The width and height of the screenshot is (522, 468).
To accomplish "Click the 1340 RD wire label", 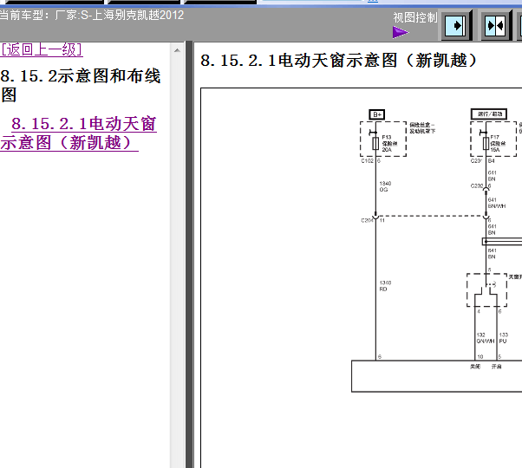I will [385, 286].
